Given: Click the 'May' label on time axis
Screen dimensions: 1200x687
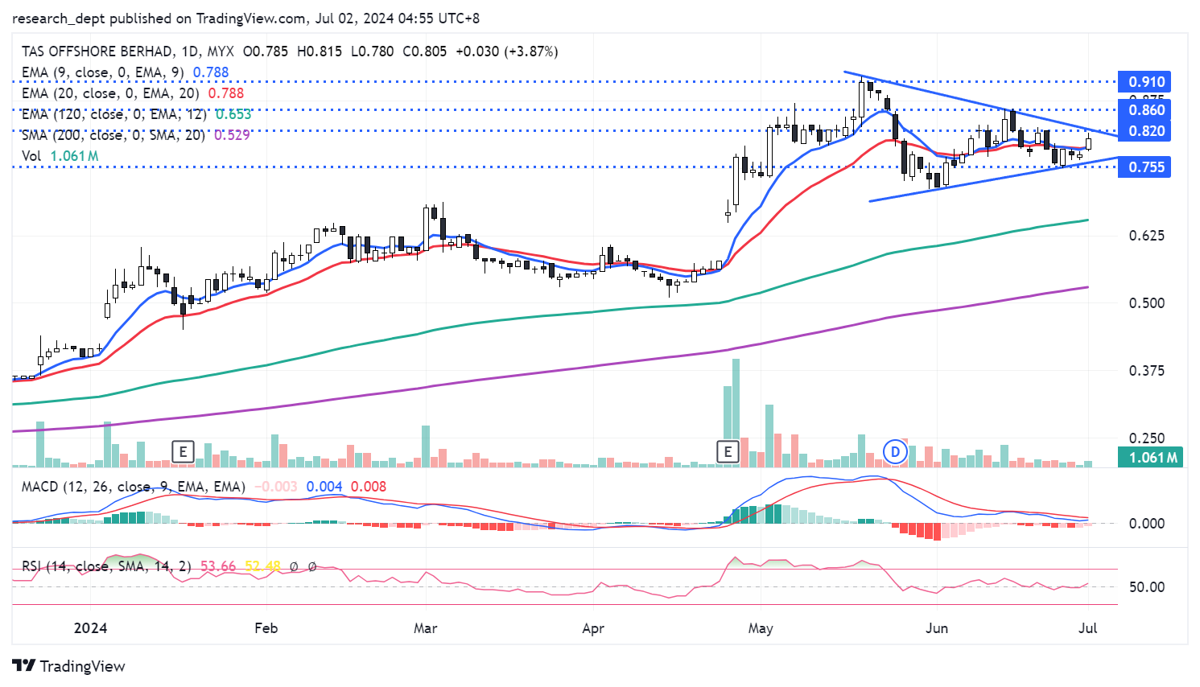Looking at the screenshot, I should point(760,628).
